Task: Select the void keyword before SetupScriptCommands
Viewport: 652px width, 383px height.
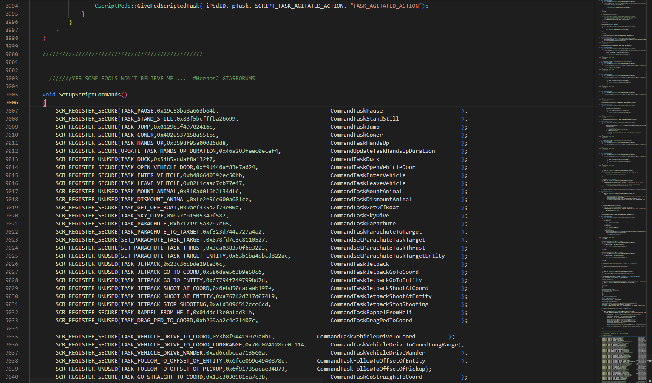Action: click(49, 95)
